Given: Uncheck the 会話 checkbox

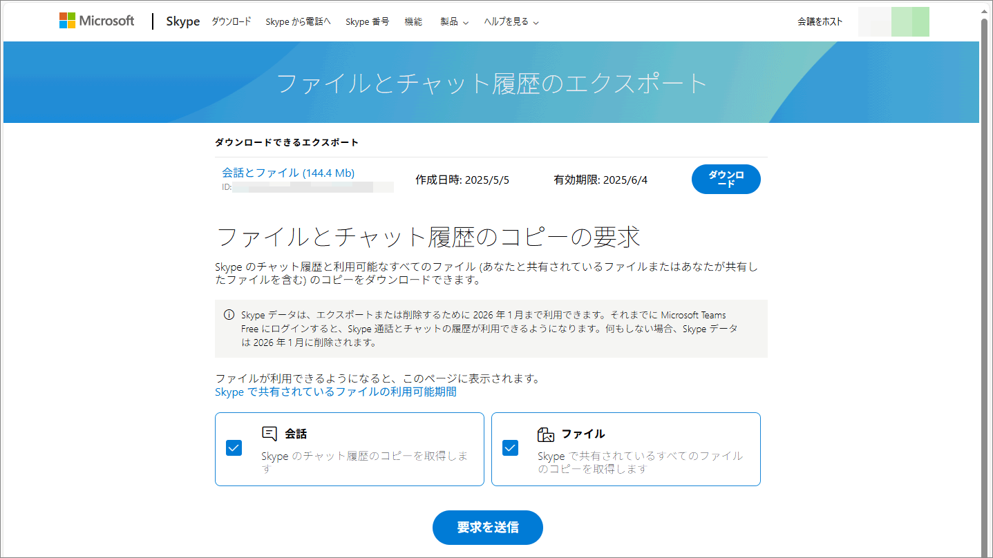Looking at the screenshot, I should coord(234,448).
